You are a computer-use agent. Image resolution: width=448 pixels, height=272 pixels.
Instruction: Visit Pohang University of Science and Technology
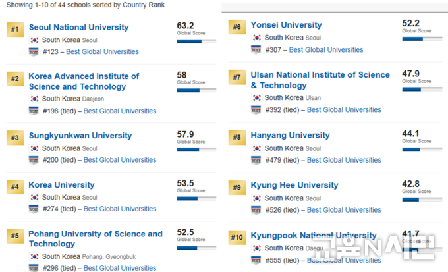[x=96, y=238]
